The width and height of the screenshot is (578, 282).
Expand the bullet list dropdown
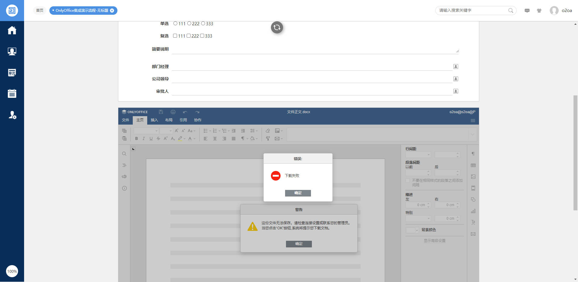coord(210,131)
